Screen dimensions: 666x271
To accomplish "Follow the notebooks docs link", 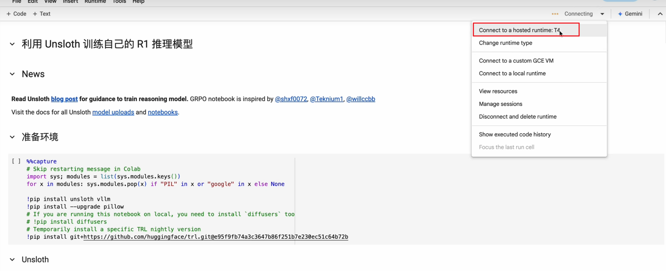I will pyautogui.click(x=163, y=112).
